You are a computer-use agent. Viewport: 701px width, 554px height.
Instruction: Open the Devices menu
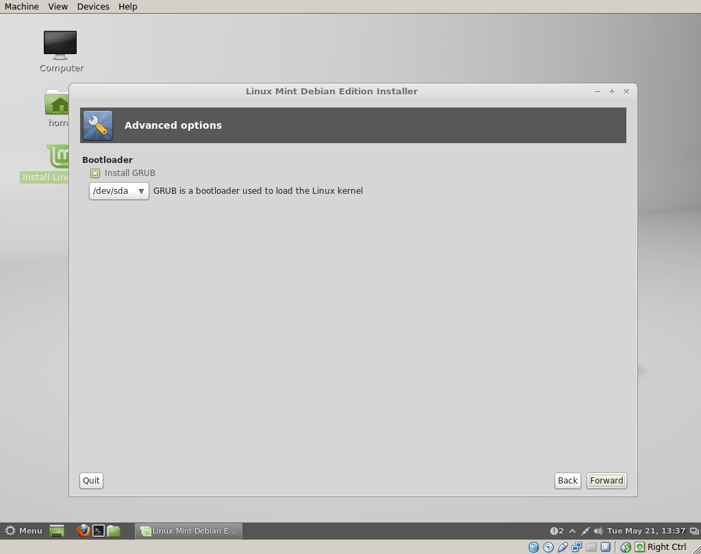(x=93, y=6)
